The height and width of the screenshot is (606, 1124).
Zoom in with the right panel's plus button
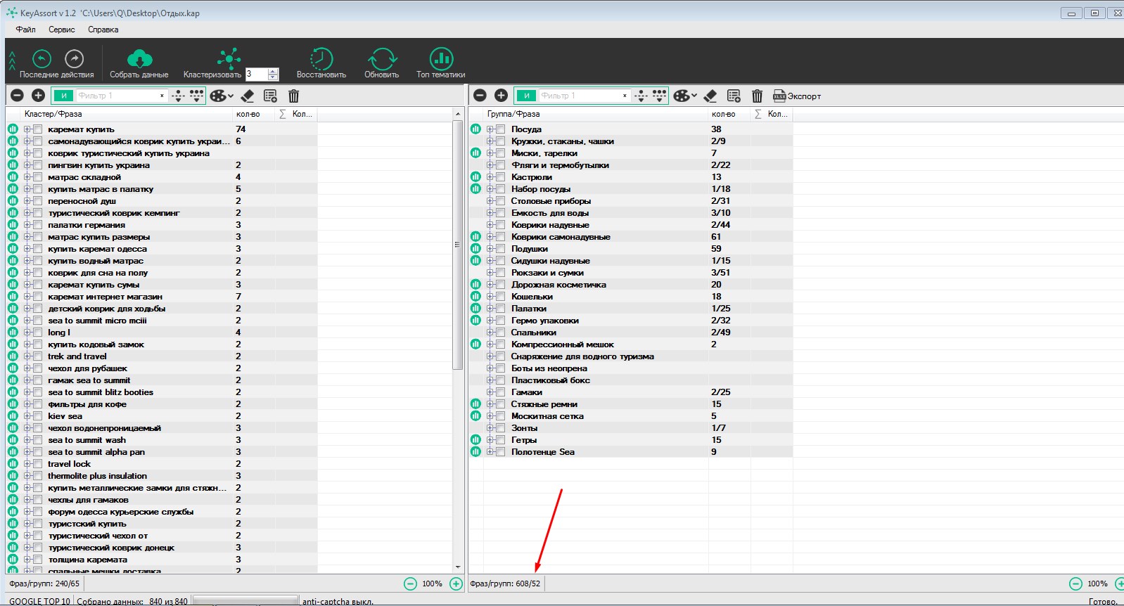pos(1120,584)
